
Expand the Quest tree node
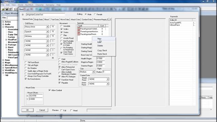click(6, 47)
